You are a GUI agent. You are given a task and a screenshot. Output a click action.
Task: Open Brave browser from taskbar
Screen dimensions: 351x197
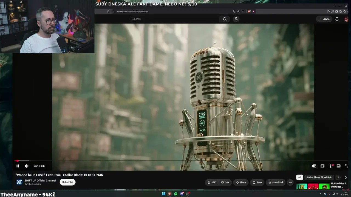[169, 194]
